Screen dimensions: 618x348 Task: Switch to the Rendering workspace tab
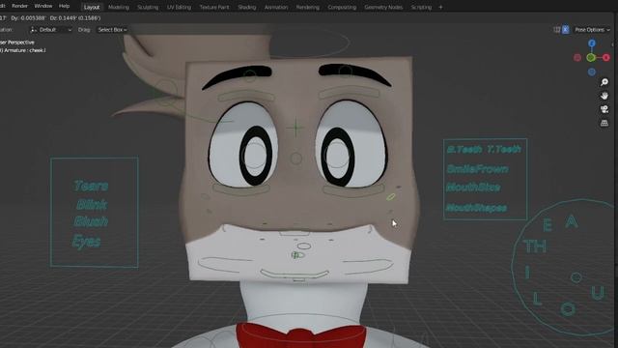pos(307,7)
